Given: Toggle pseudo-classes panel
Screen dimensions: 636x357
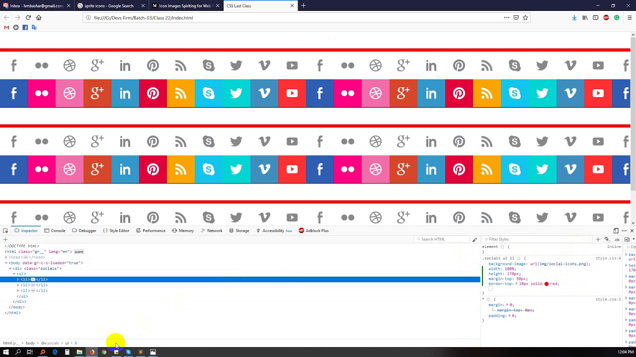Looking at the screenshot, I should click(x=607, y=239).
